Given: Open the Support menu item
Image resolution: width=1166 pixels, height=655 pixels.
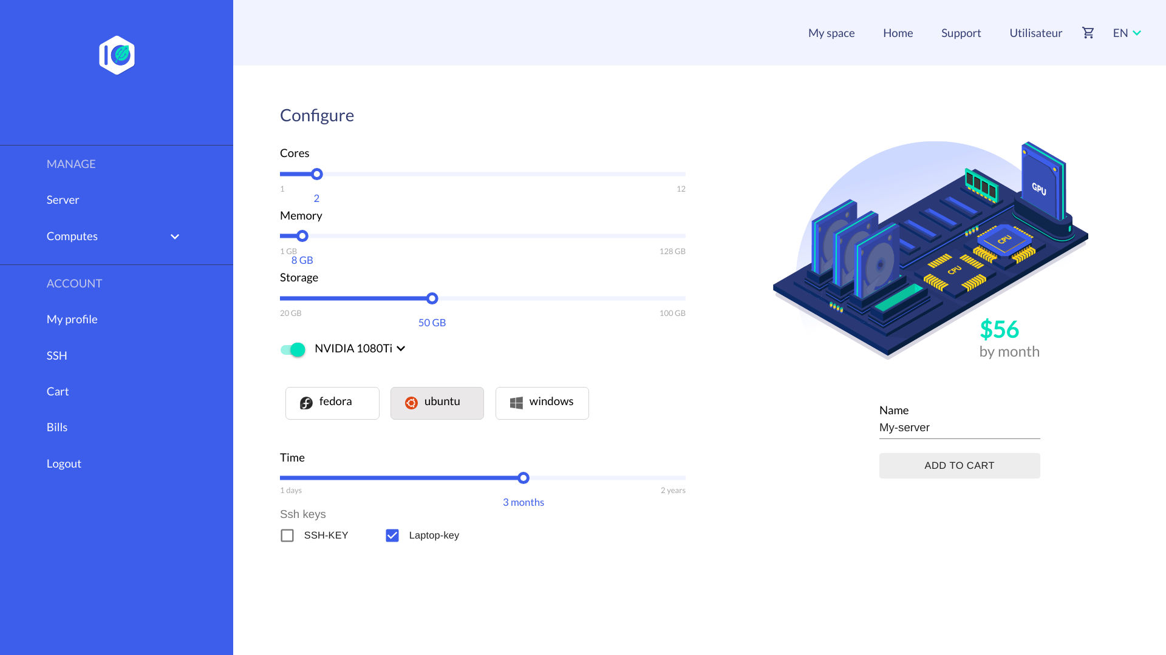Looking at the screenshot, I should (x=961, y=33).
